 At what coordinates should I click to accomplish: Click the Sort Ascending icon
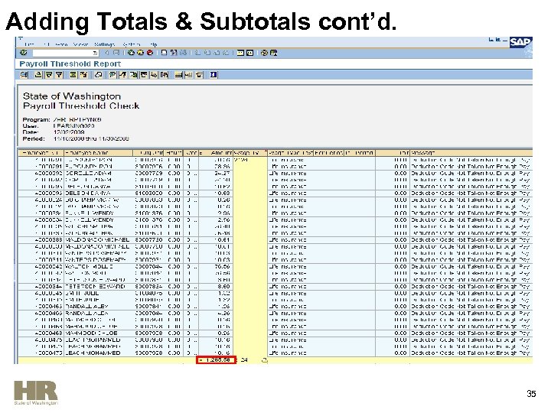click(39, 74)
